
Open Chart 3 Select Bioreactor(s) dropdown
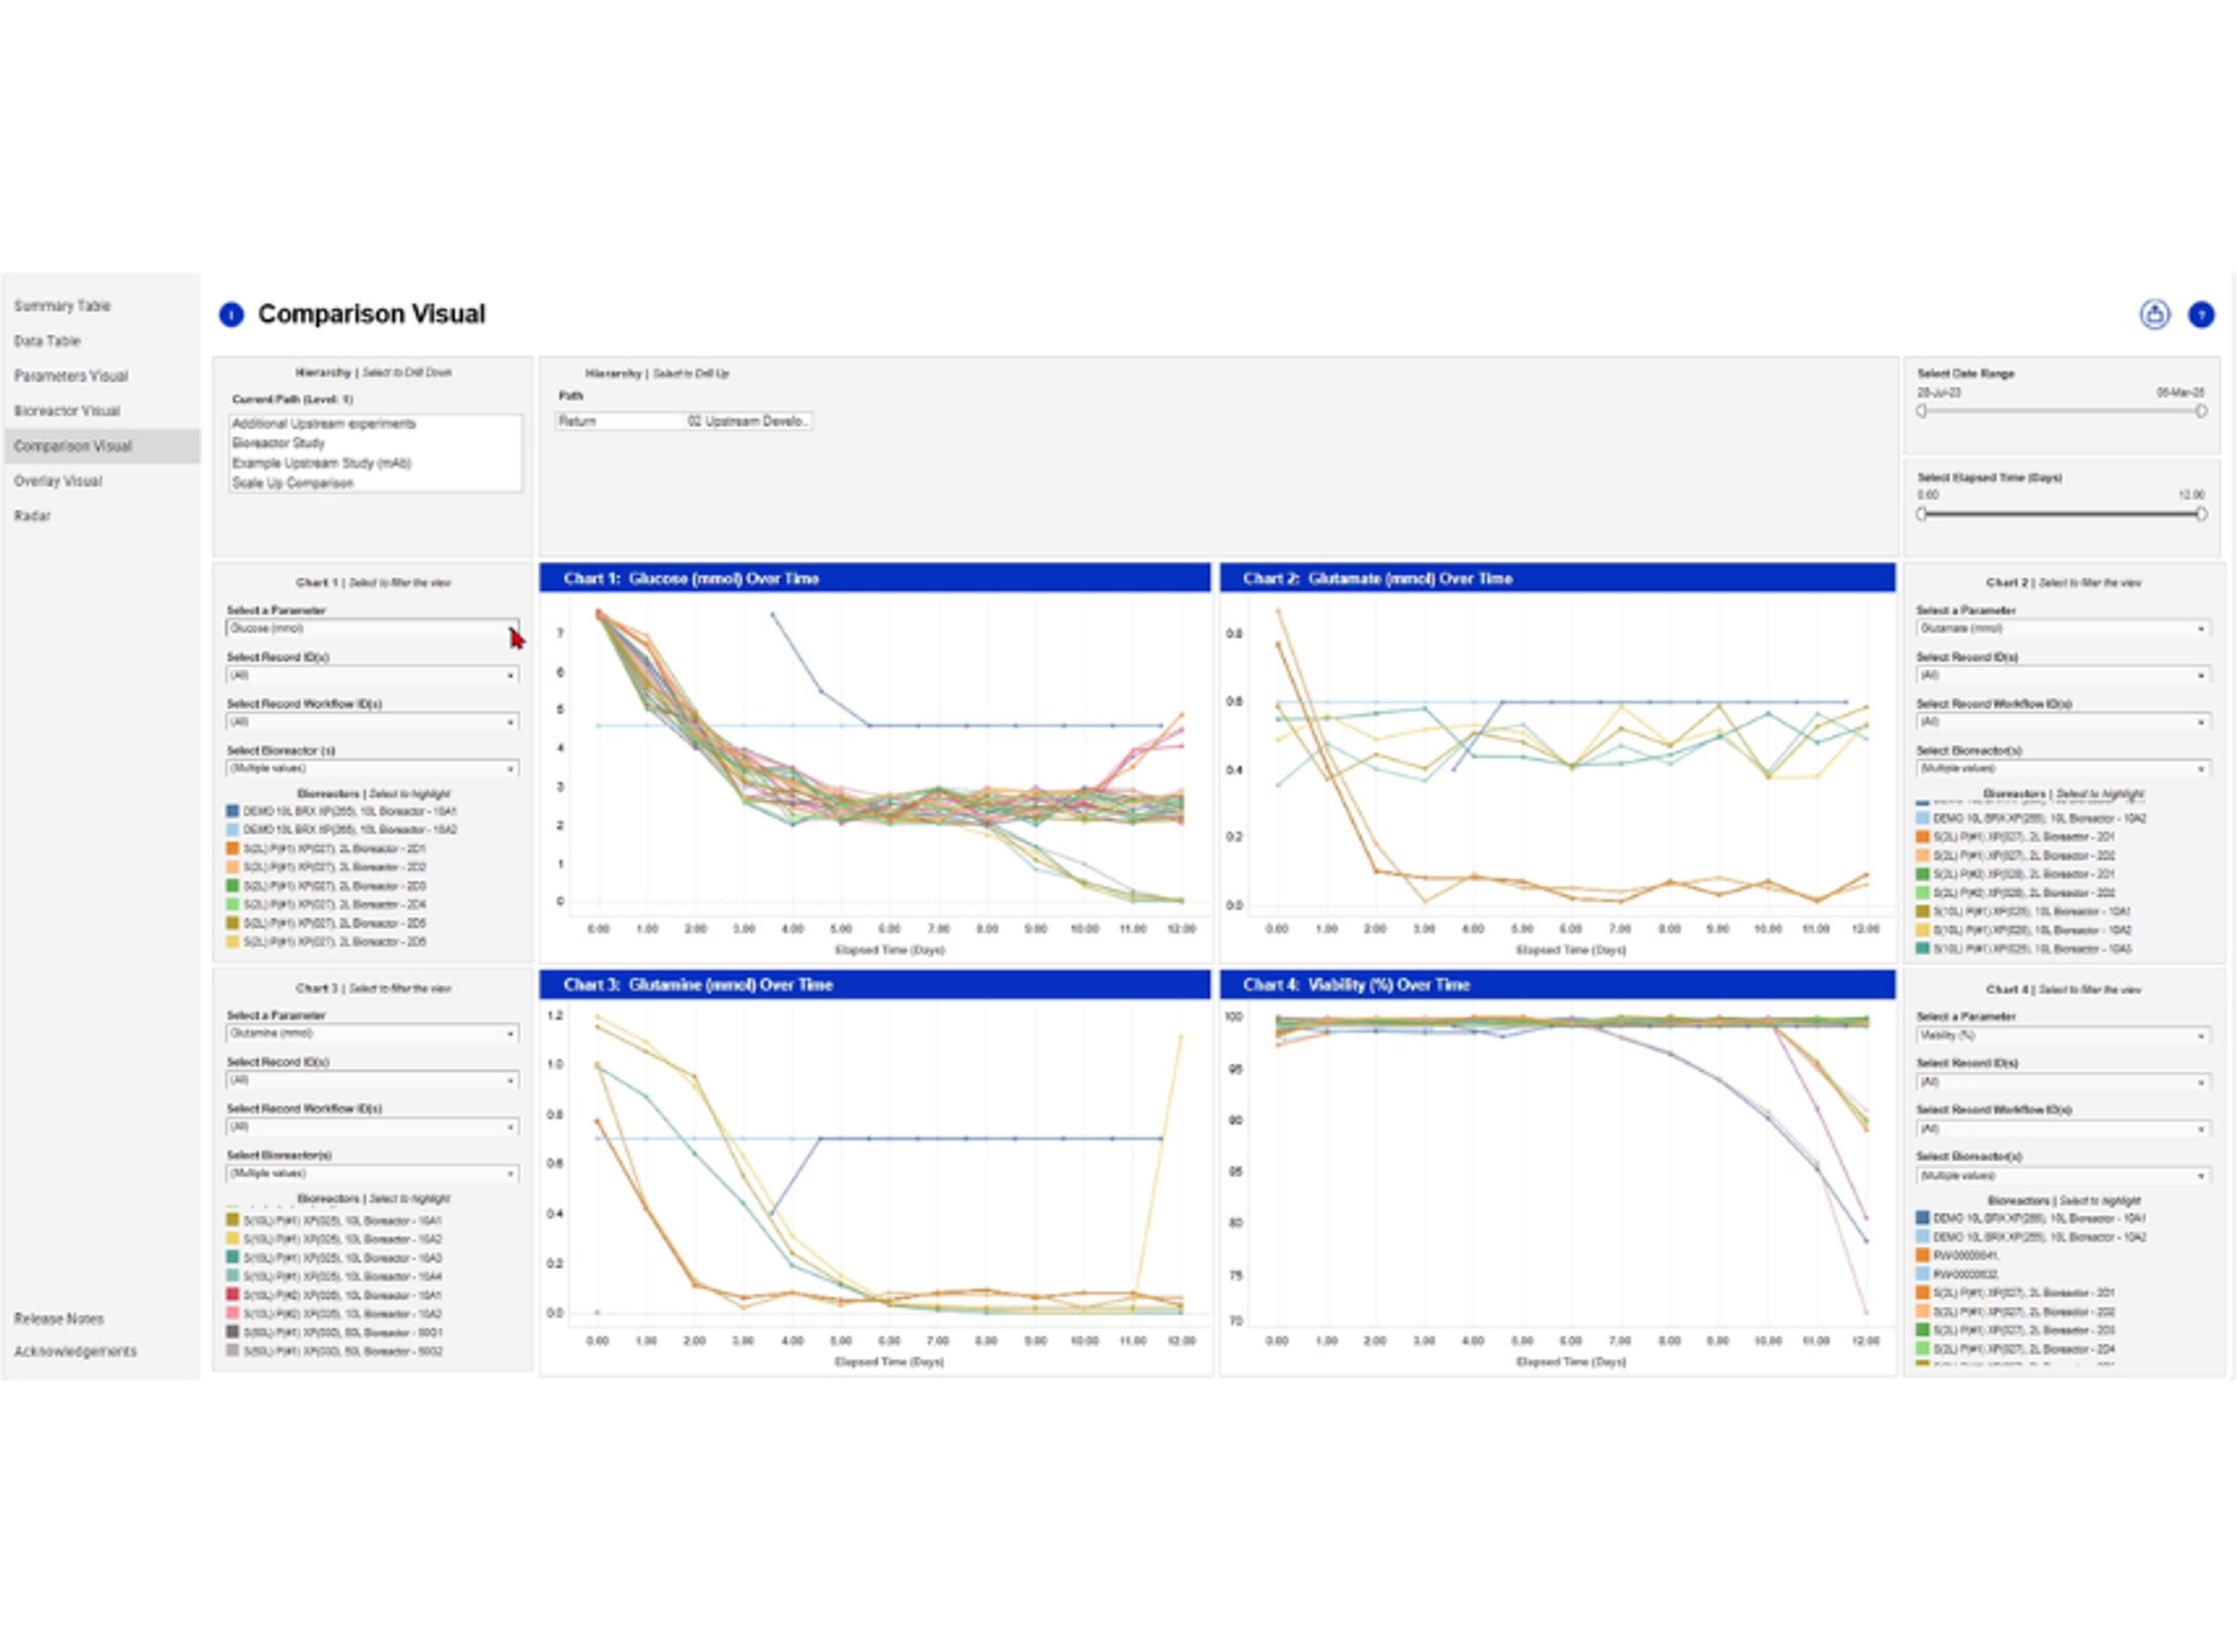coord(372,1174)
